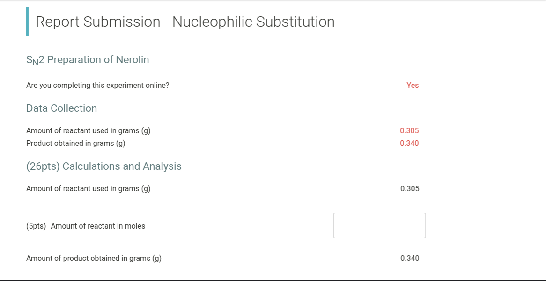Click the (5pts) points marker
The height and width of the screenshot is (281, 546).
tap(36, 226)
